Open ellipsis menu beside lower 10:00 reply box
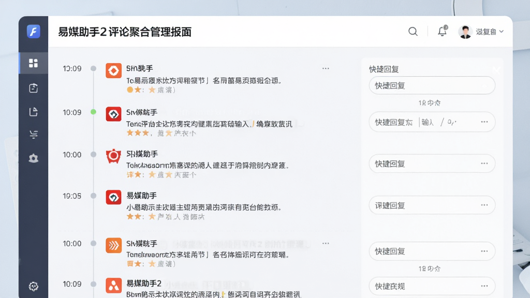530x298 pixels. [484, 251]
